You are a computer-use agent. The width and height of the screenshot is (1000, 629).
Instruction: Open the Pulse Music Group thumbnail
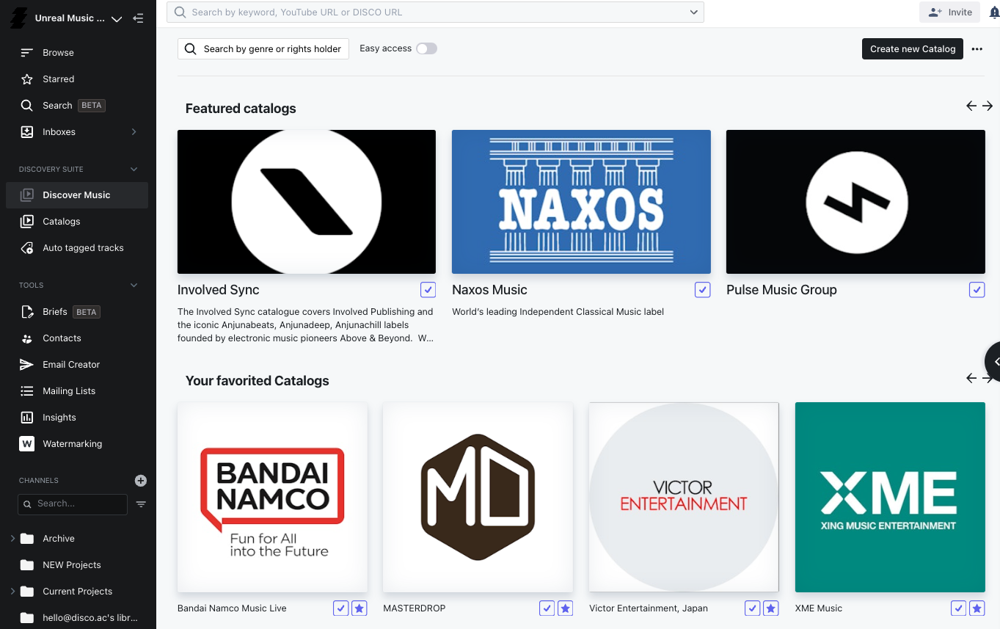click(x=855, y=202)
